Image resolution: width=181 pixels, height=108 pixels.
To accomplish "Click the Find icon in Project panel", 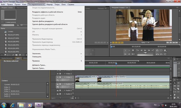I will pos(13,55).
